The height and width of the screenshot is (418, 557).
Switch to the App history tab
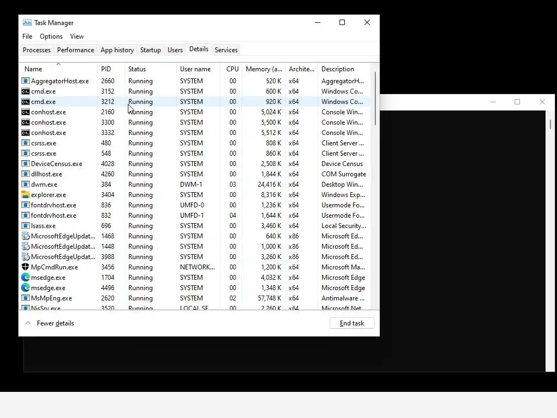pyautogui.click(x=117, y=50)
